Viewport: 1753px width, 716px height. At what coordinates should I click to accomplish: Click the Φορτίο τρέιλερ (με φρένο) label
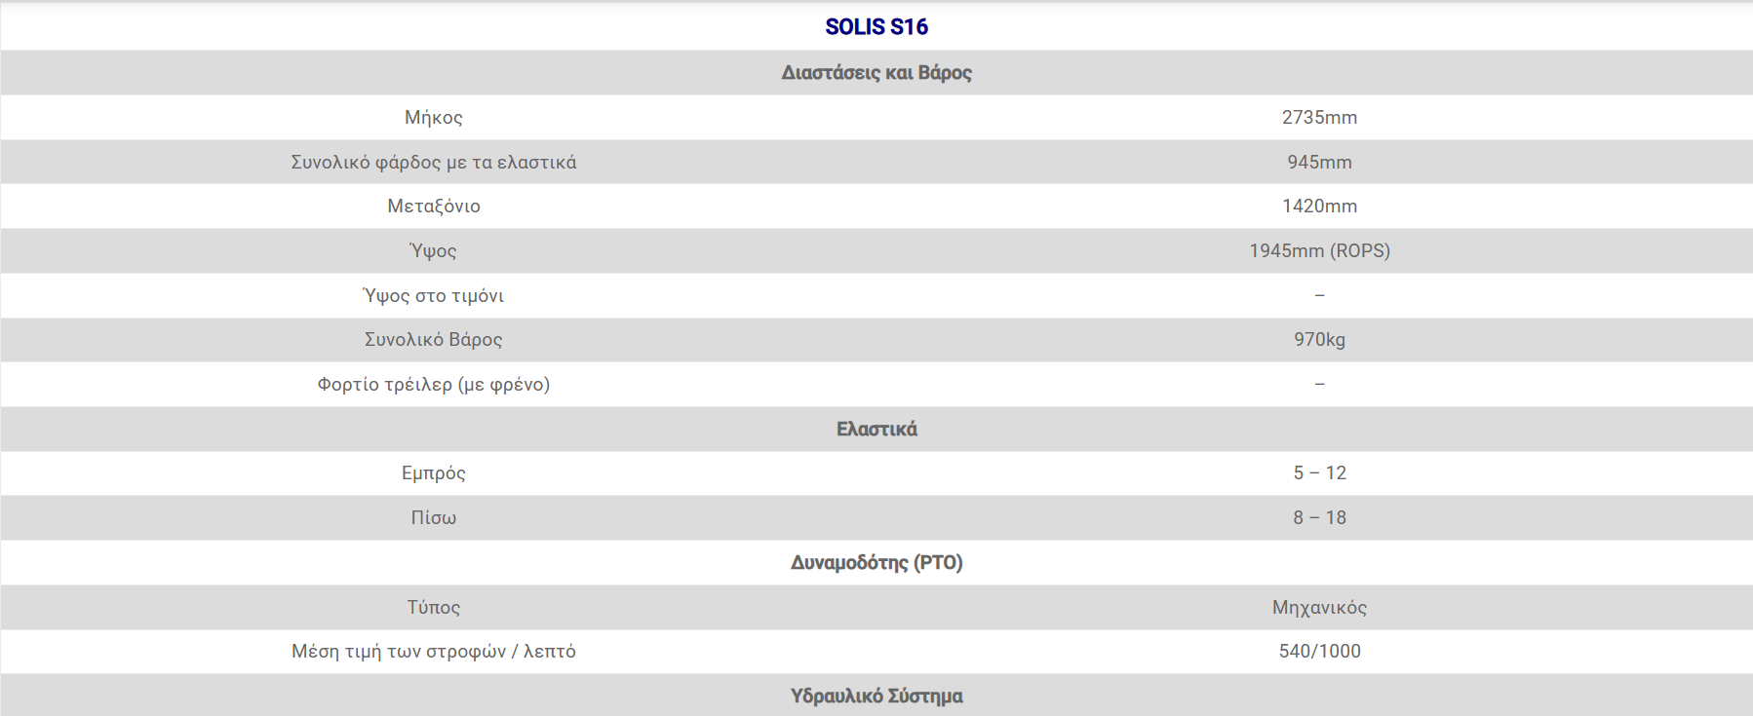(x=433, y=385)
